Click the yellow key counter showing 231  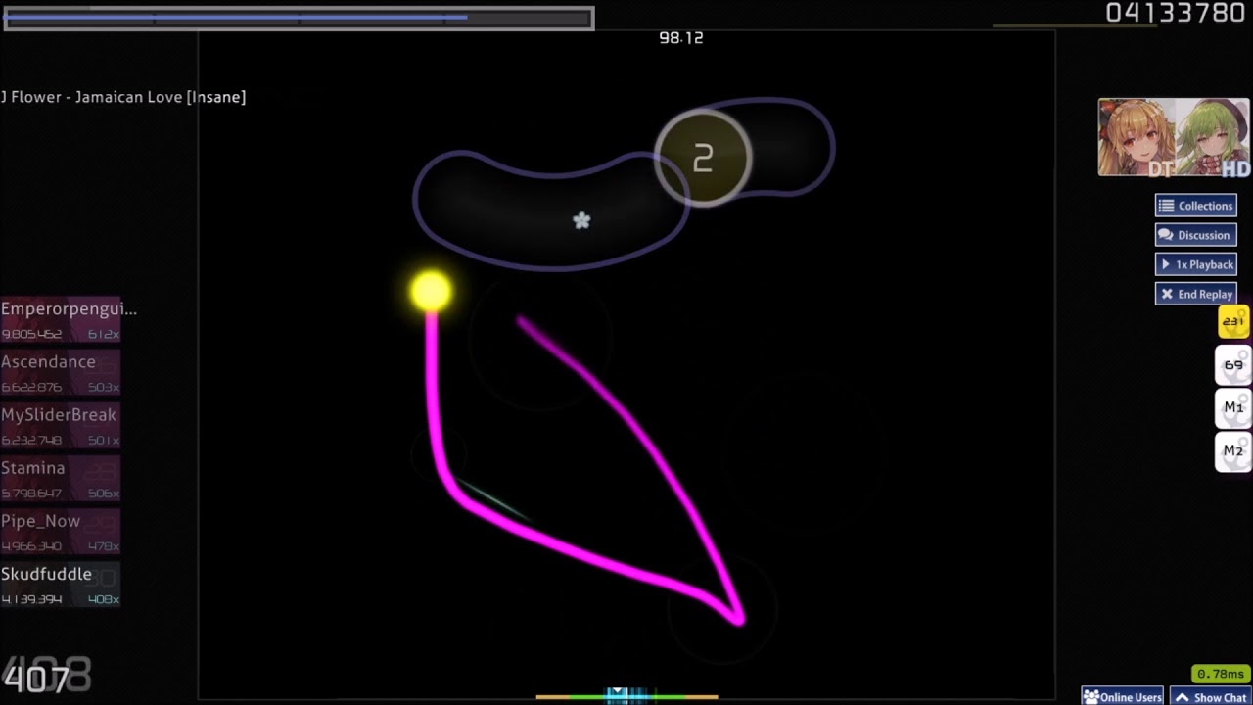tap(1233, 321)
